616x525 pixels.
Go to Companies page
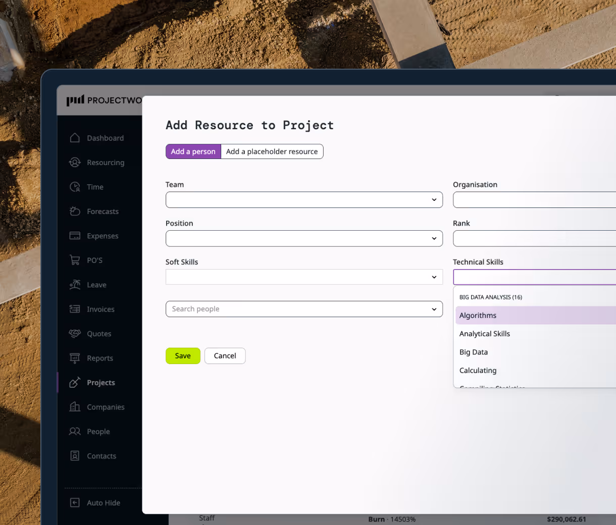[106, 407]
